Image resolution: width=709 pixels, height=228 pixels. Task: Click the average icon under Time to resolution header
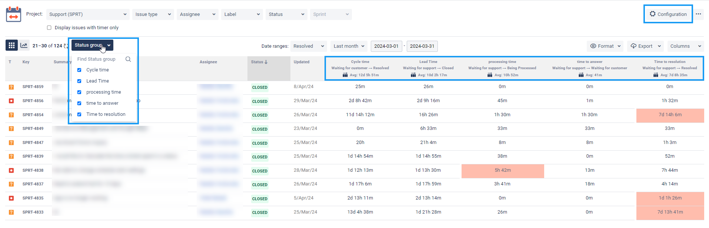656,75
